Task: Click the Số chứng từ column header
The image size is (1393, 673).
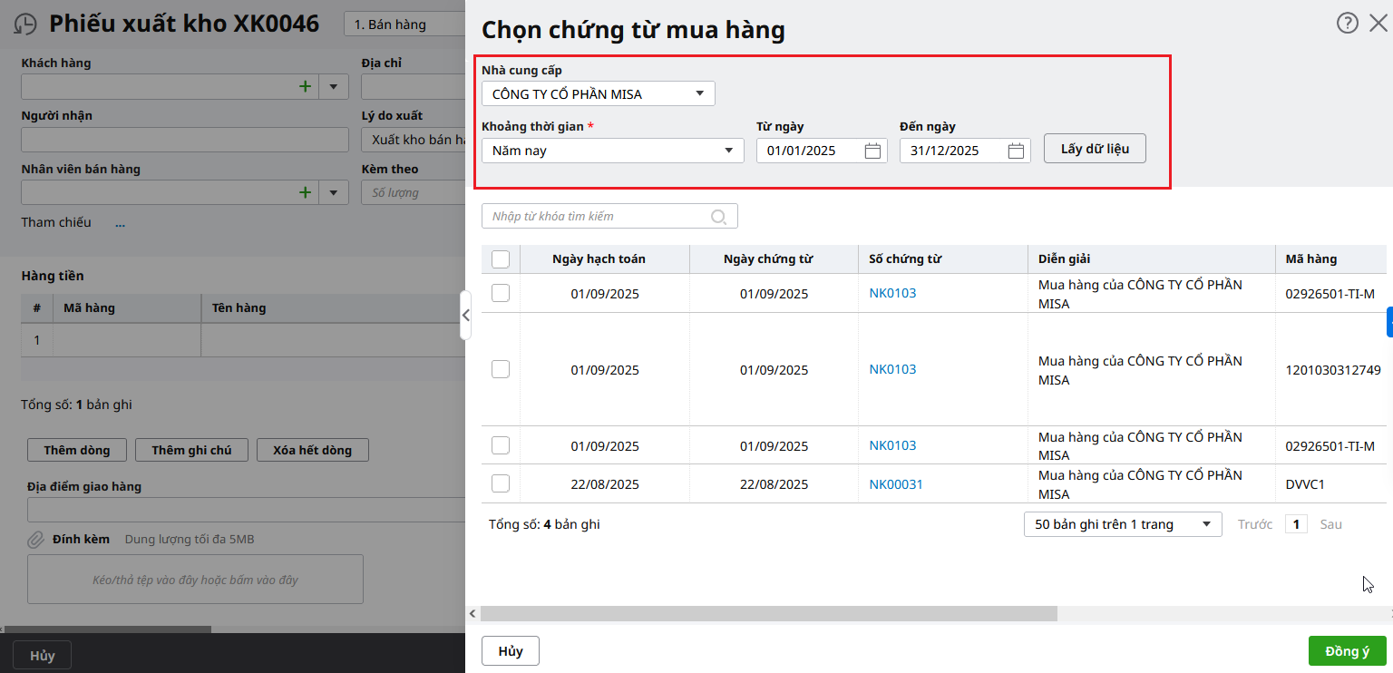Action: click(905, 259)
